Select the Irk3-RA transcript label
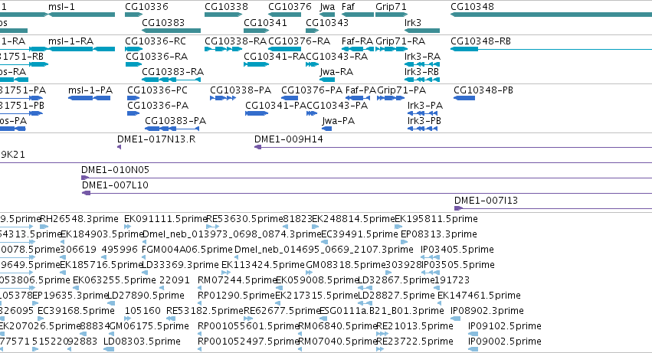Image resolution: width=652 pixels, height=353 pixels. point(422,56)
